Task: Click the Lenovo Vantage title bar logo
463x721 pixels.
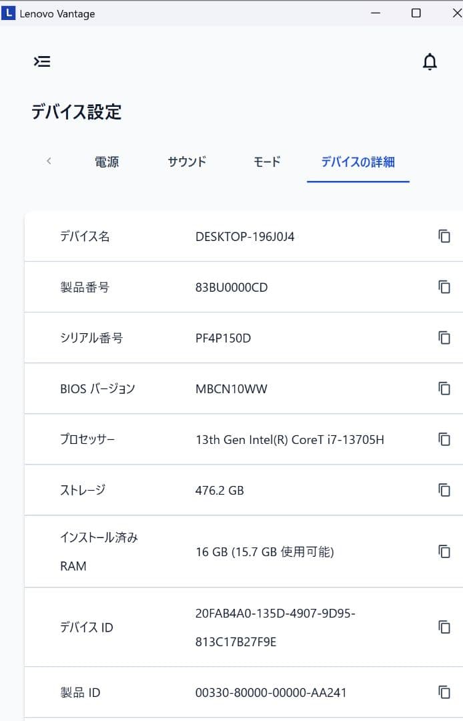Action: [x=9, y=13]
